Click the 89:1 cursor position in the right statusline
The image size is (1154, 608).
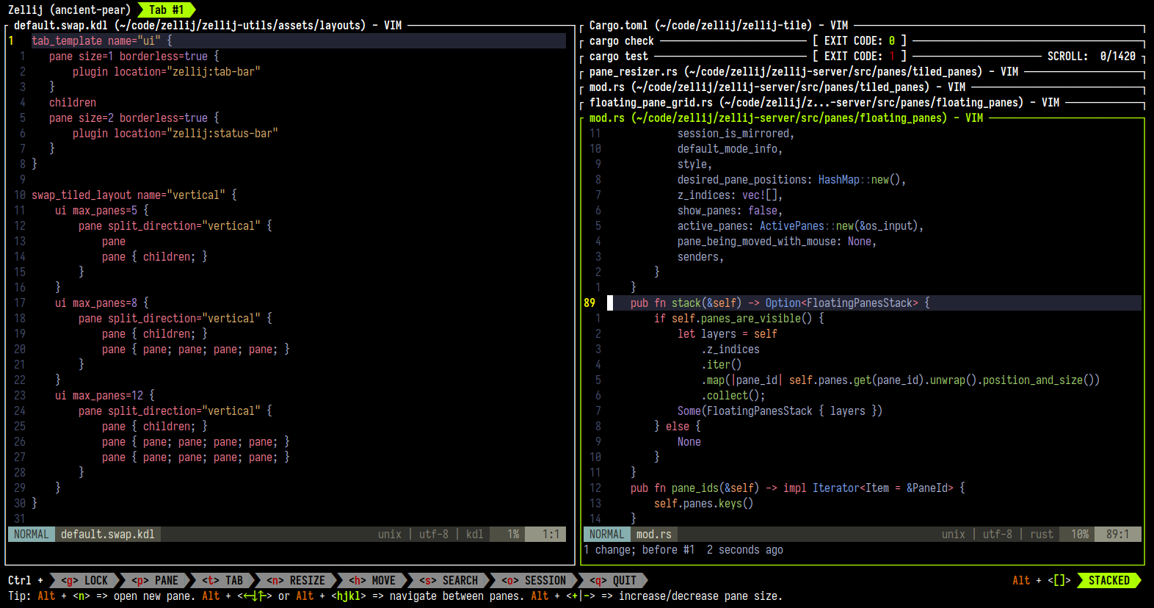[x=1118, y=534]
